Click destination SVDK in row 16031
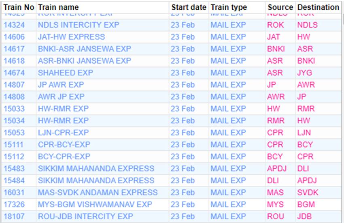Image resolution: width=344 pixels, height=223 pixels. pyautogui.click(x=308, y=193)
